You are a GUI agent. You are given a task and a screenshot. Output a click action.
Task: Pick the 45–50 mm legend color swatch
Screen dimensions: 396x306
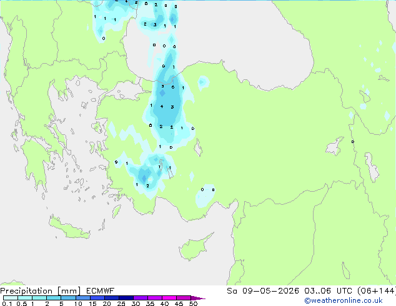[x=184, y=298]
